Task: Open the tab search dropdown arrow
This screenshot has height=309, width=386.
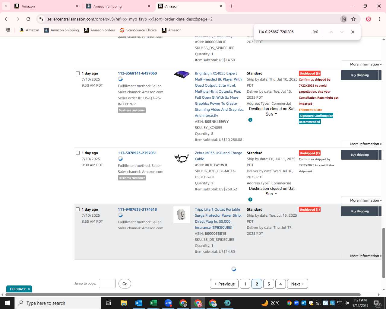Action: [x=6, y=6]
